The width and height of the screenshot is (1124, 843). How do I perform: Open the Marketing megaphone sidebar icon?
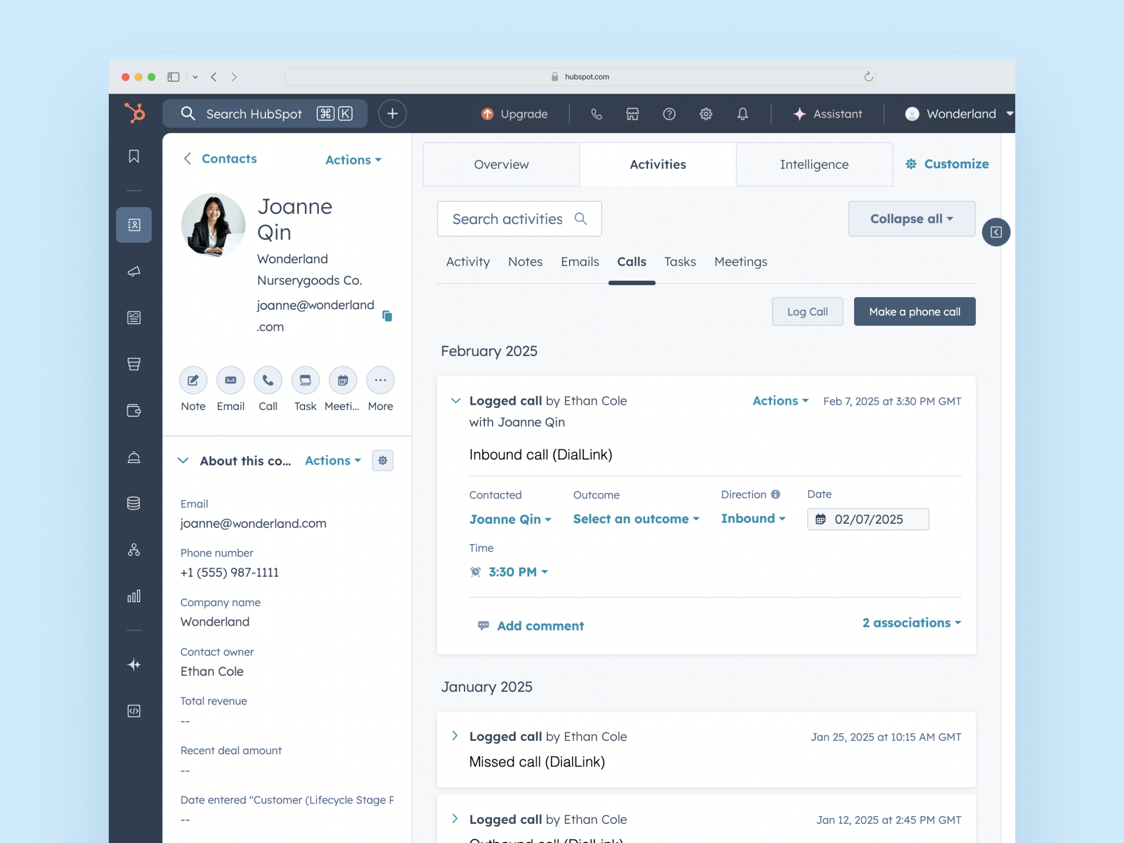click(133, 271)
